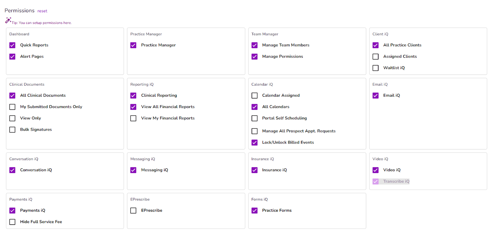This screenshot has height=236, width=492.
Task: Uncheck the All Calendars checkbox
Action: [x=254, y=107]
